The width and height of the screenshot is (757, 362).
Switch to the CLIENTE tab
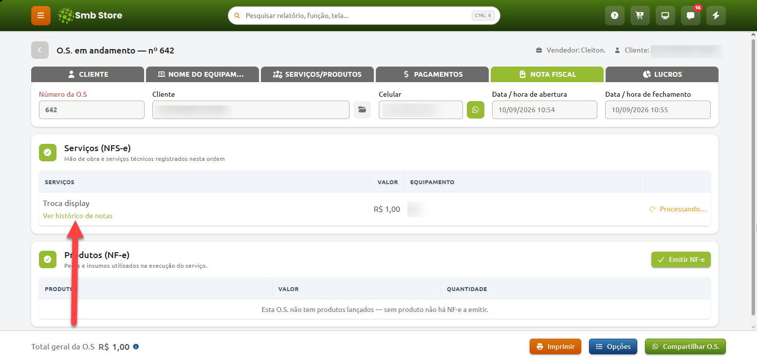coord(88,74)
